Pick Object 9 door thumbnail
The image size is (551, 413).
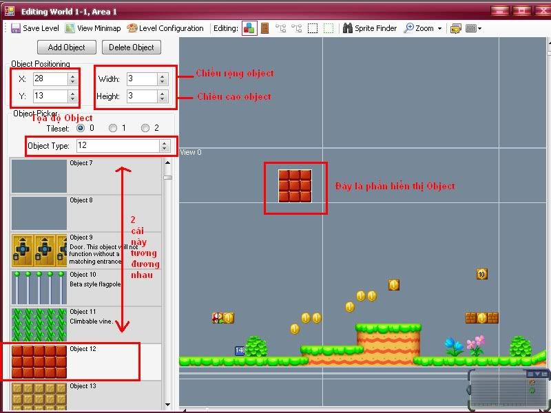pyautogui.click(x=39, y=251)
